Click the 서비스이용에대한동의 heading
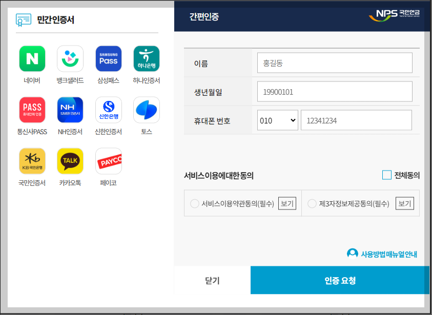Viewport: 432px width, 315px height. [x=219, y=176]
